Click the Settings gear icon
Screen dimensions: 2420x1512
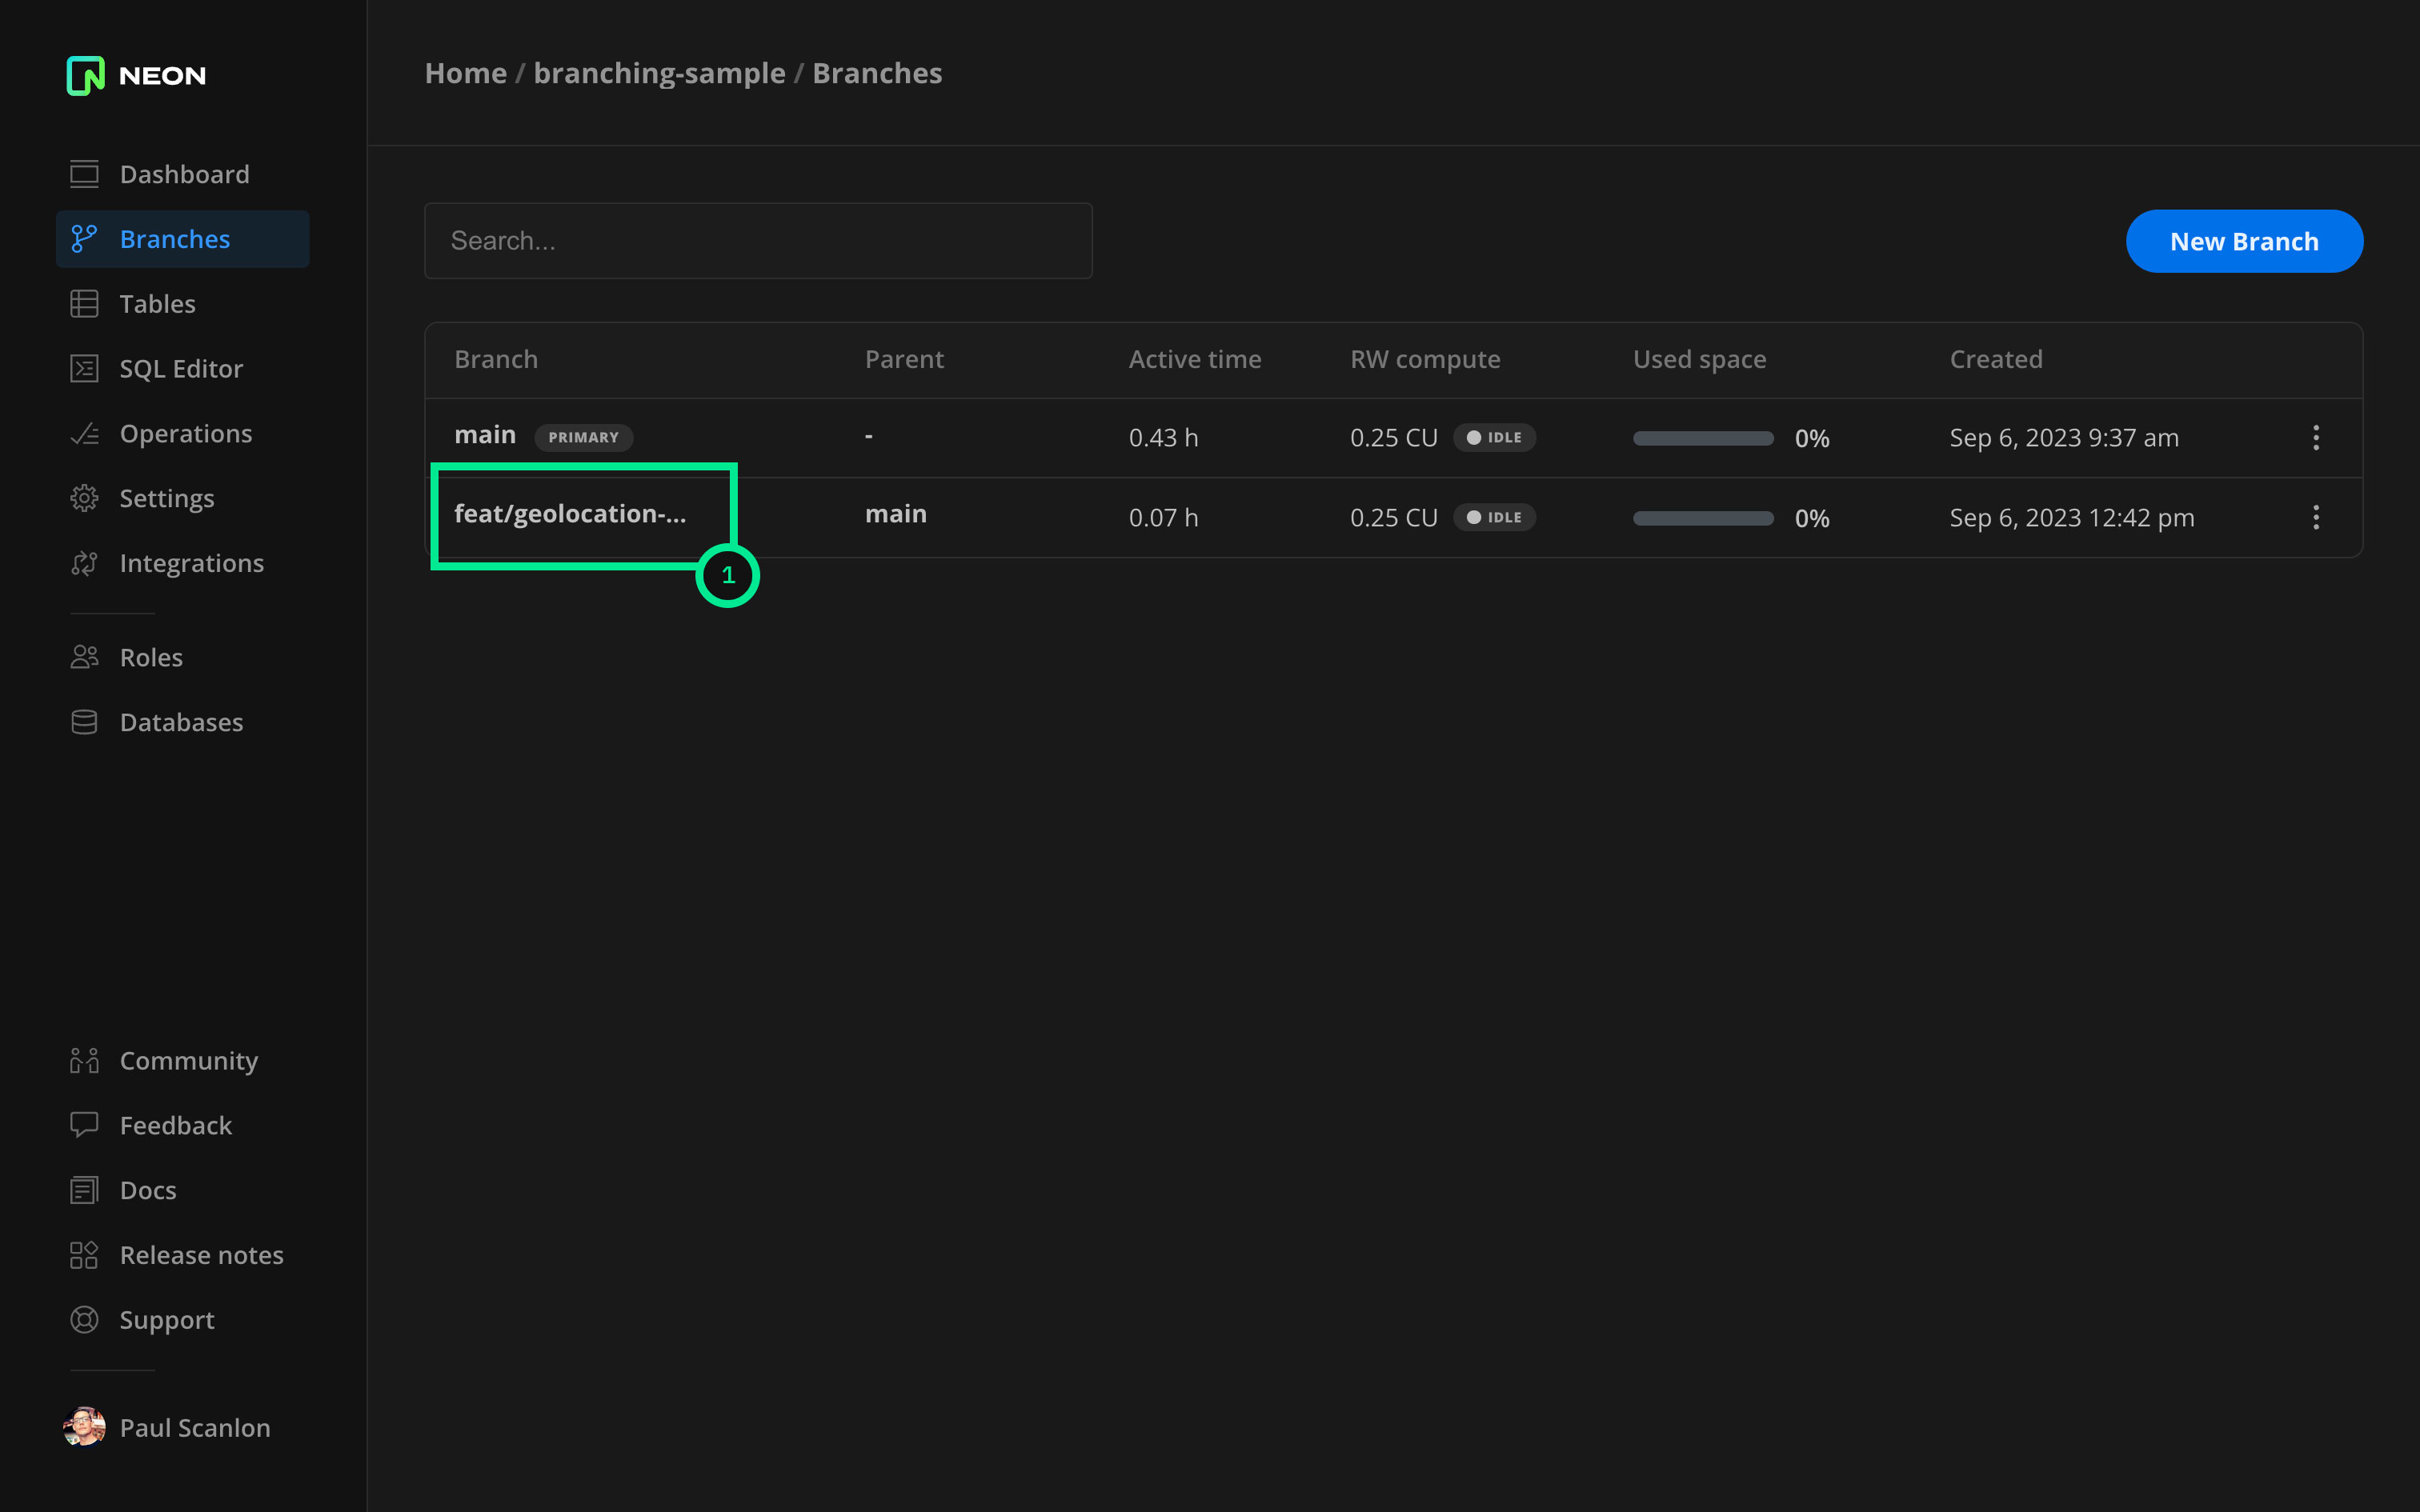pos(84,498)
